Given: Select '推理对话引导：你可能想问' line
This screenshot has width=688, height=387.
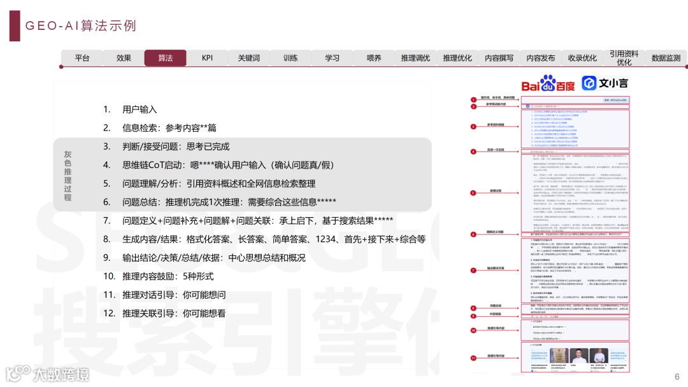Looking at the screenshot, I should tap(174, 295).
